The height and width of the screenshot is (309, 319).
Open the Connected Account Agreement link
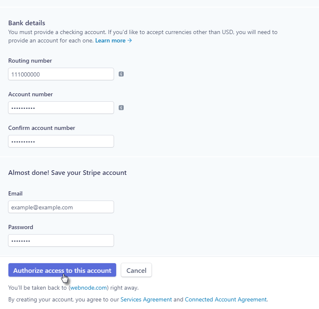tap(226, 300)
